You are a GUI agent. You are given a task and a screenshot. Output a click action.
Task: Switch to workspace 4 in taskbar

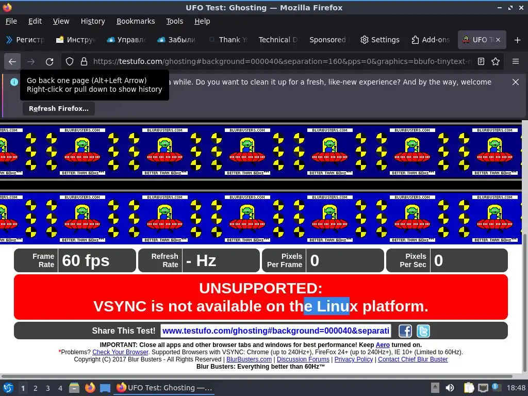60,388
